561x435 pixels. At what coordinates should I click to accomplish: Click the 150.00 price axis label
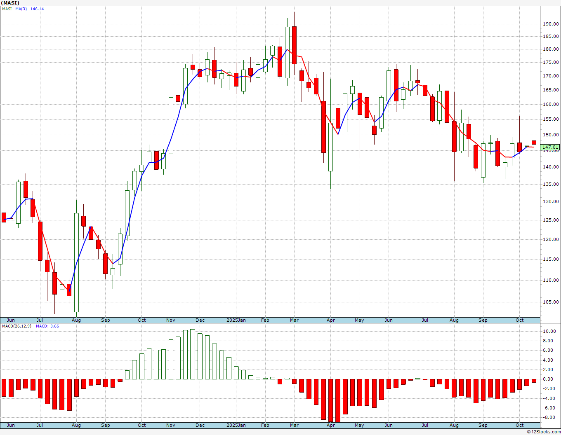click(x=551, y=135)
